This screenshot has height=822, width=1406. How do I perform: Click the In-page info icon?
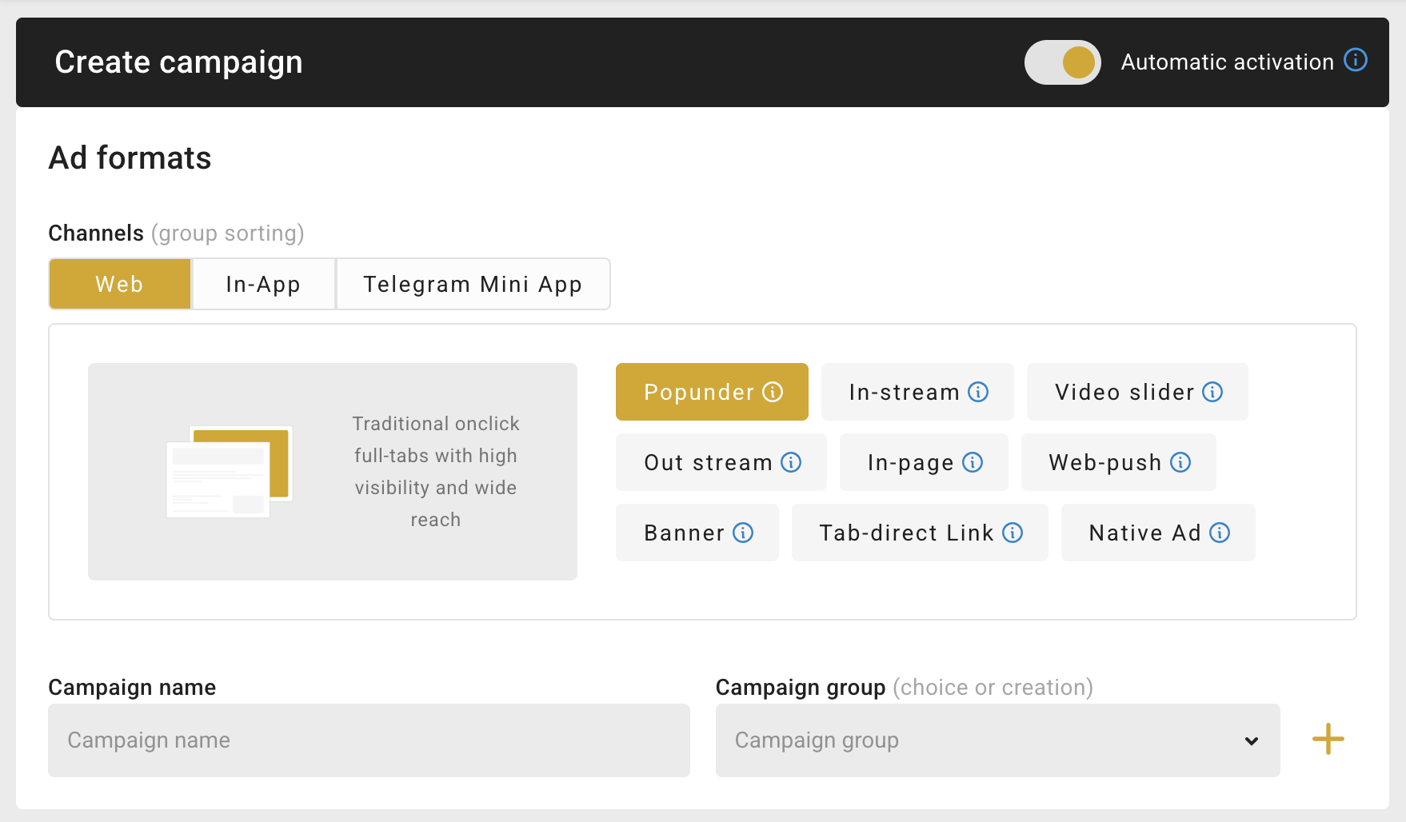973,462
